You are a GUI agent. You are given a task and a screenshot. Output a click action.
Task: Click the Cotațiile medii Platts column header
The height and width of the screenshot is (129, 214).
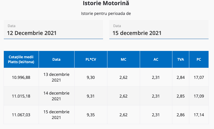point(21,59)
